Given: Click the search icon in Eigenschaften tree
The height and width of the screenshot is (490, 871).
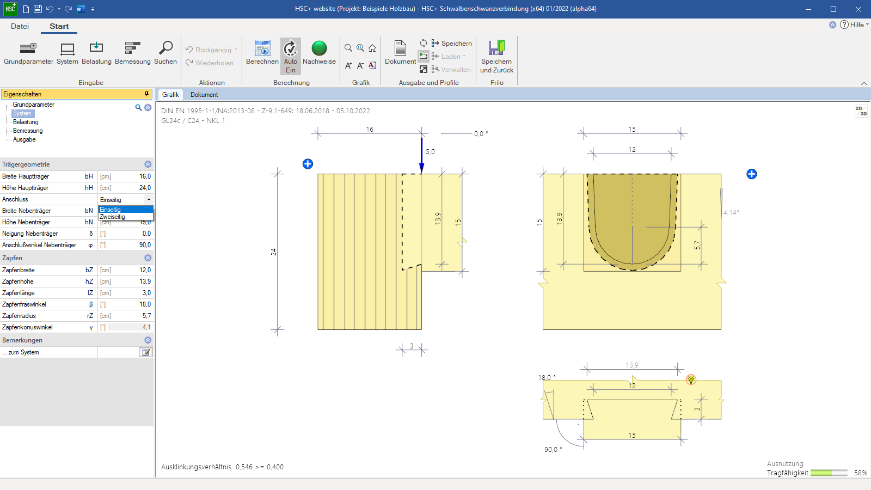Looking at the screenshot, I should pyautogui.click(x=138, y=108).
